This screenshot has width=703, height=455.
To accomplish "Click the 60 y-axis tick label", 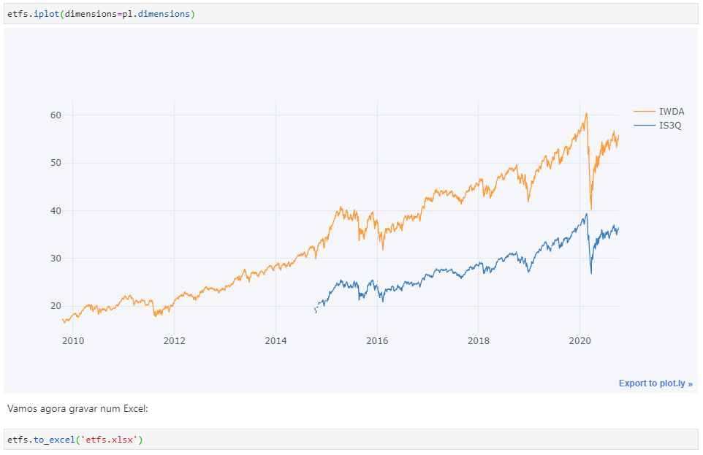I will pyautogui.click(x=56, y=115).
